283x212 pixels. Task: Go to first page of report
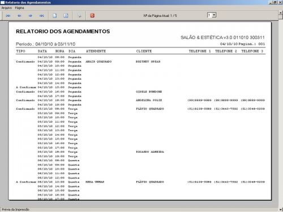tap(8, 16)
